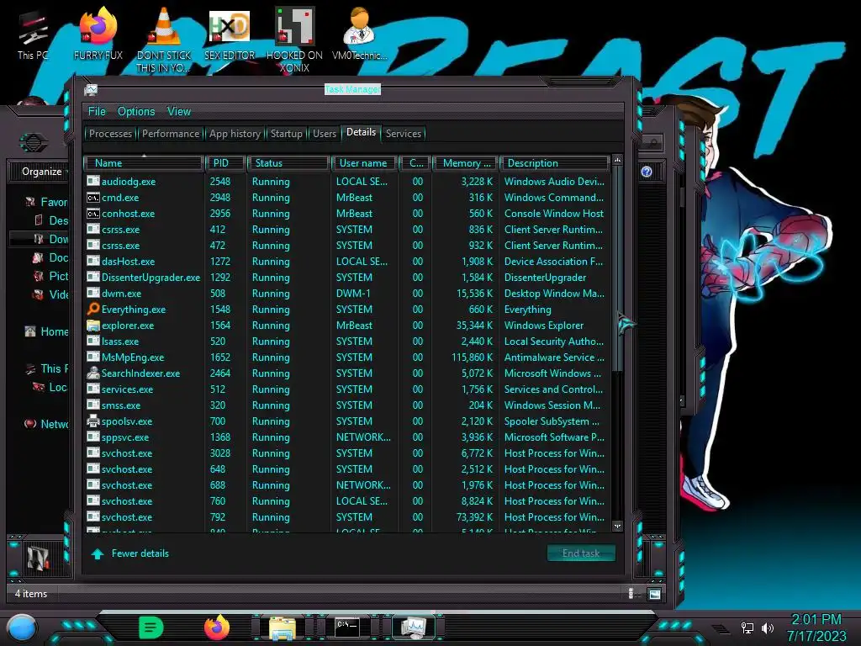
Task: Switch to the Users tab
Action: (324, 134)
